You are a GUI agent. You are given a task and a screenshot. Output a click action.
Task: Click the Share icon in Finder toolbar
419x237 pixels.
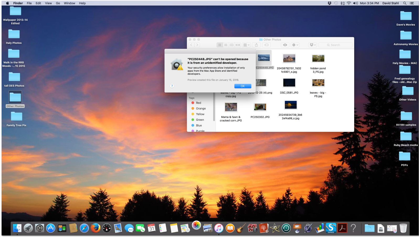point(256,45)
